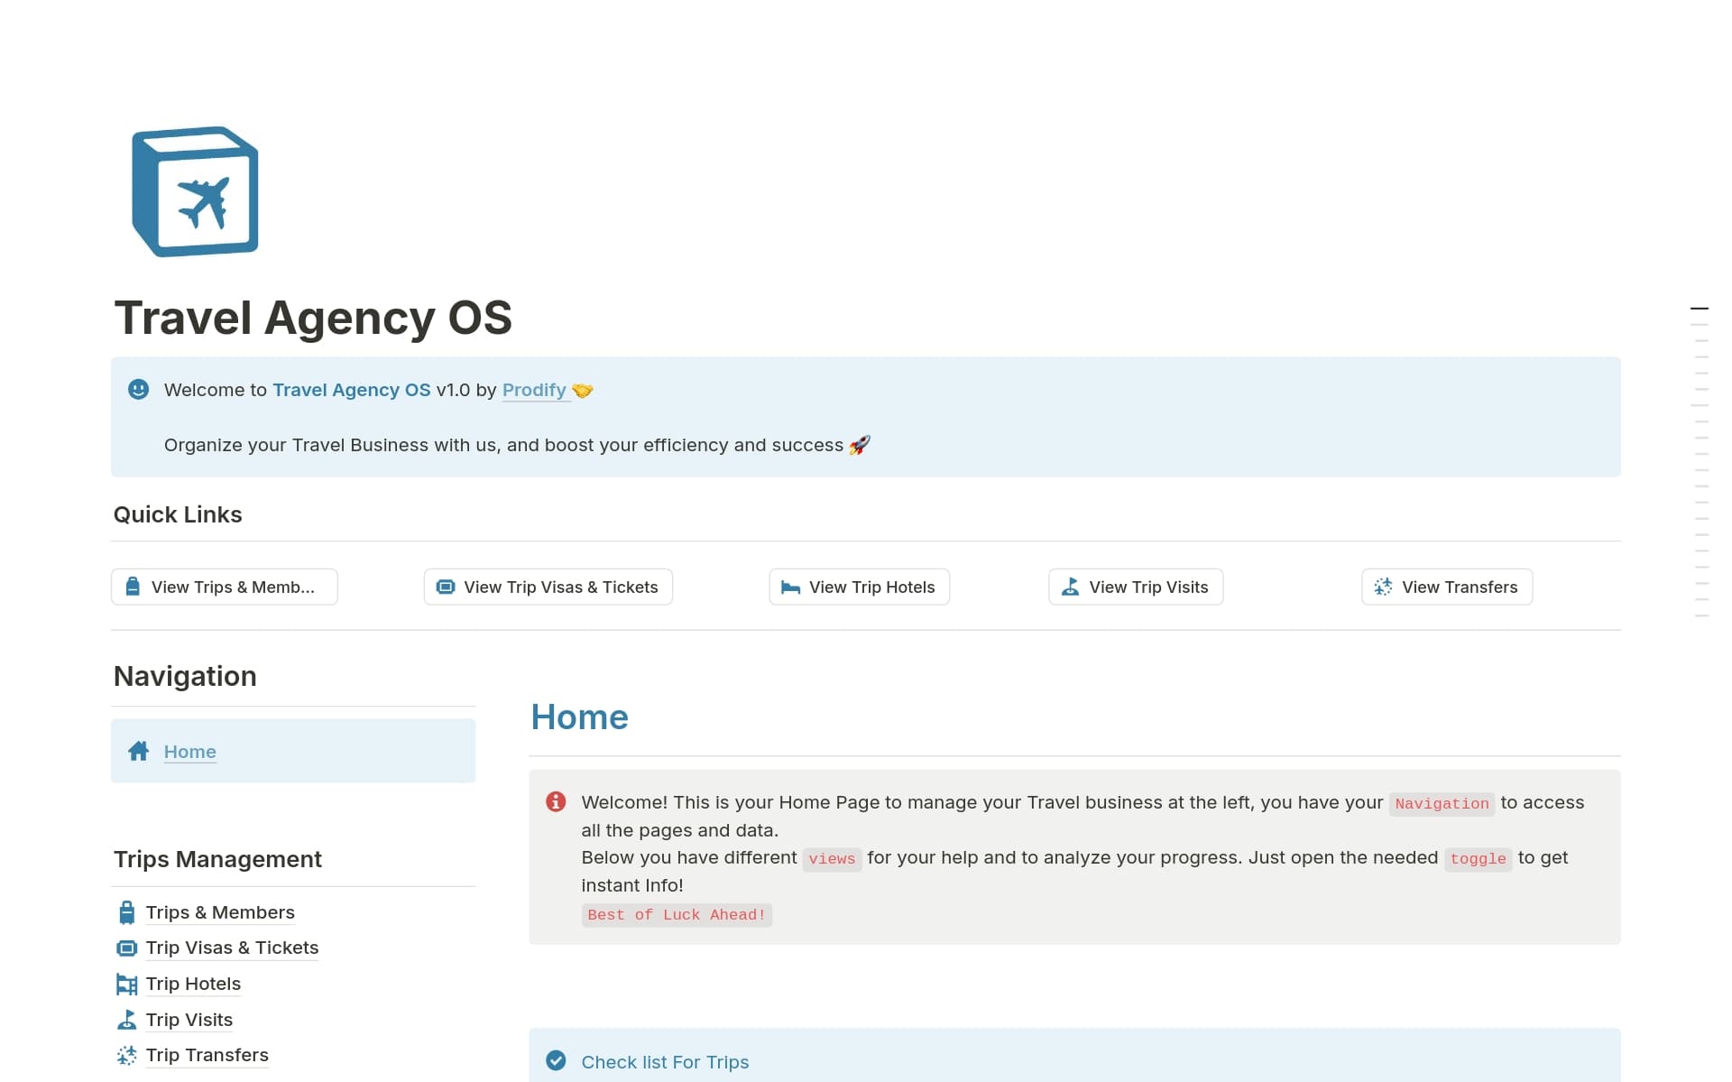Expand the Check list For Trips toggle

point(665,1062)
